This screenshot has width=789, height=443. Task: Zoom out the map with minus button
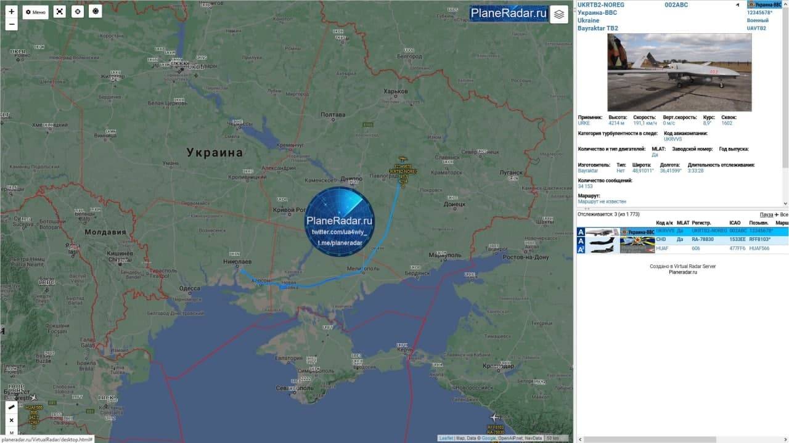(11, 25)
